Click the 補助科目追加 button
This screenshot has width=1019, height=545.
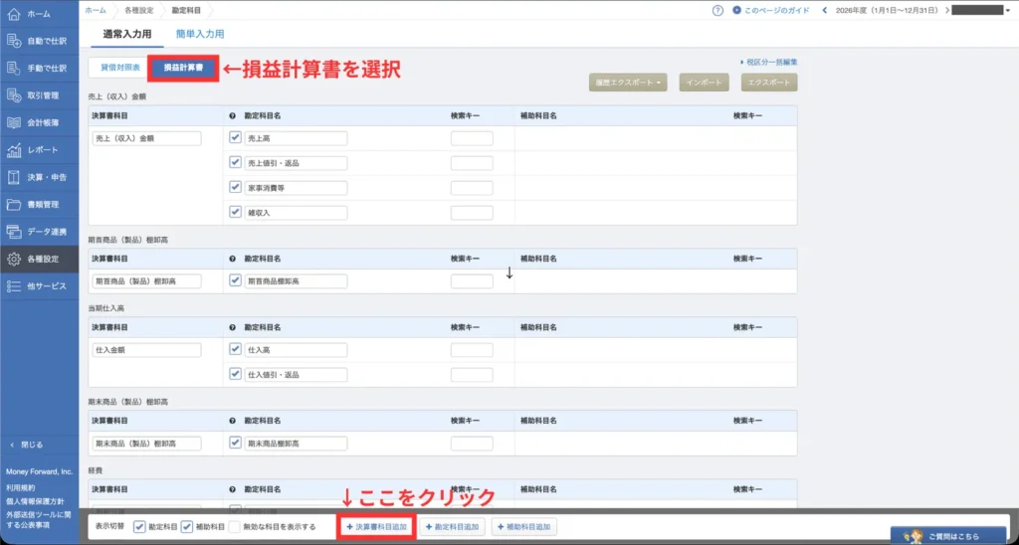click(524, 527)
